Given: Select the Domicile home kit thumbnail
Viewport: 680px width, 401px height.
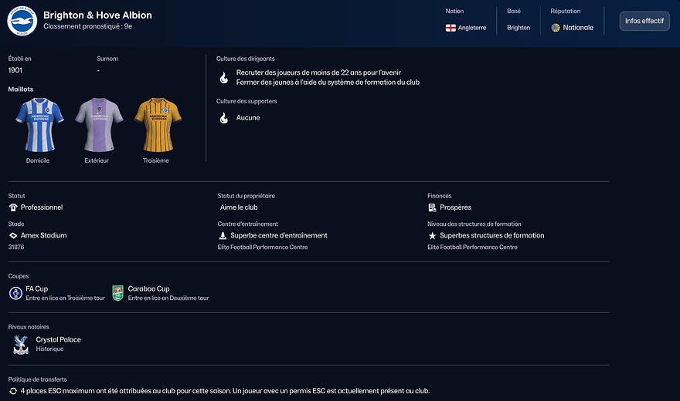Looking at the screenshot, I should pos(38,125).
